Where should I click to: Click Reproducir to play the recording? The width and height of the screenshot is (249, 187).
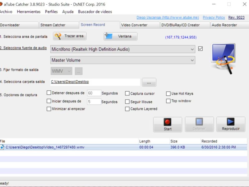point(231,124)
